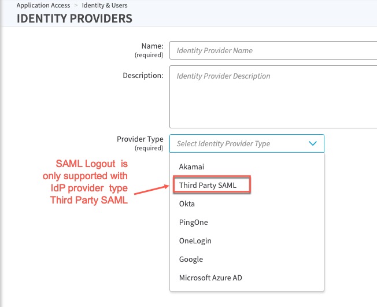Focus the Identity Provider Name field

(273, 50)
